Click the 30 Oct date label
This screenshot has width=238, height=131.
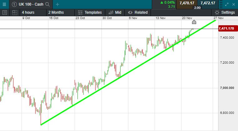107,18
